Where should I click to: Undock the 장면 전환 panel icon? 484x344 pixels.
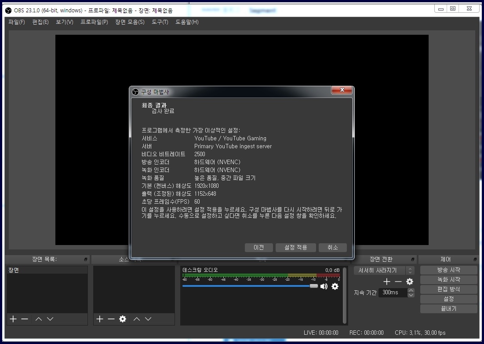click(413, 260)
